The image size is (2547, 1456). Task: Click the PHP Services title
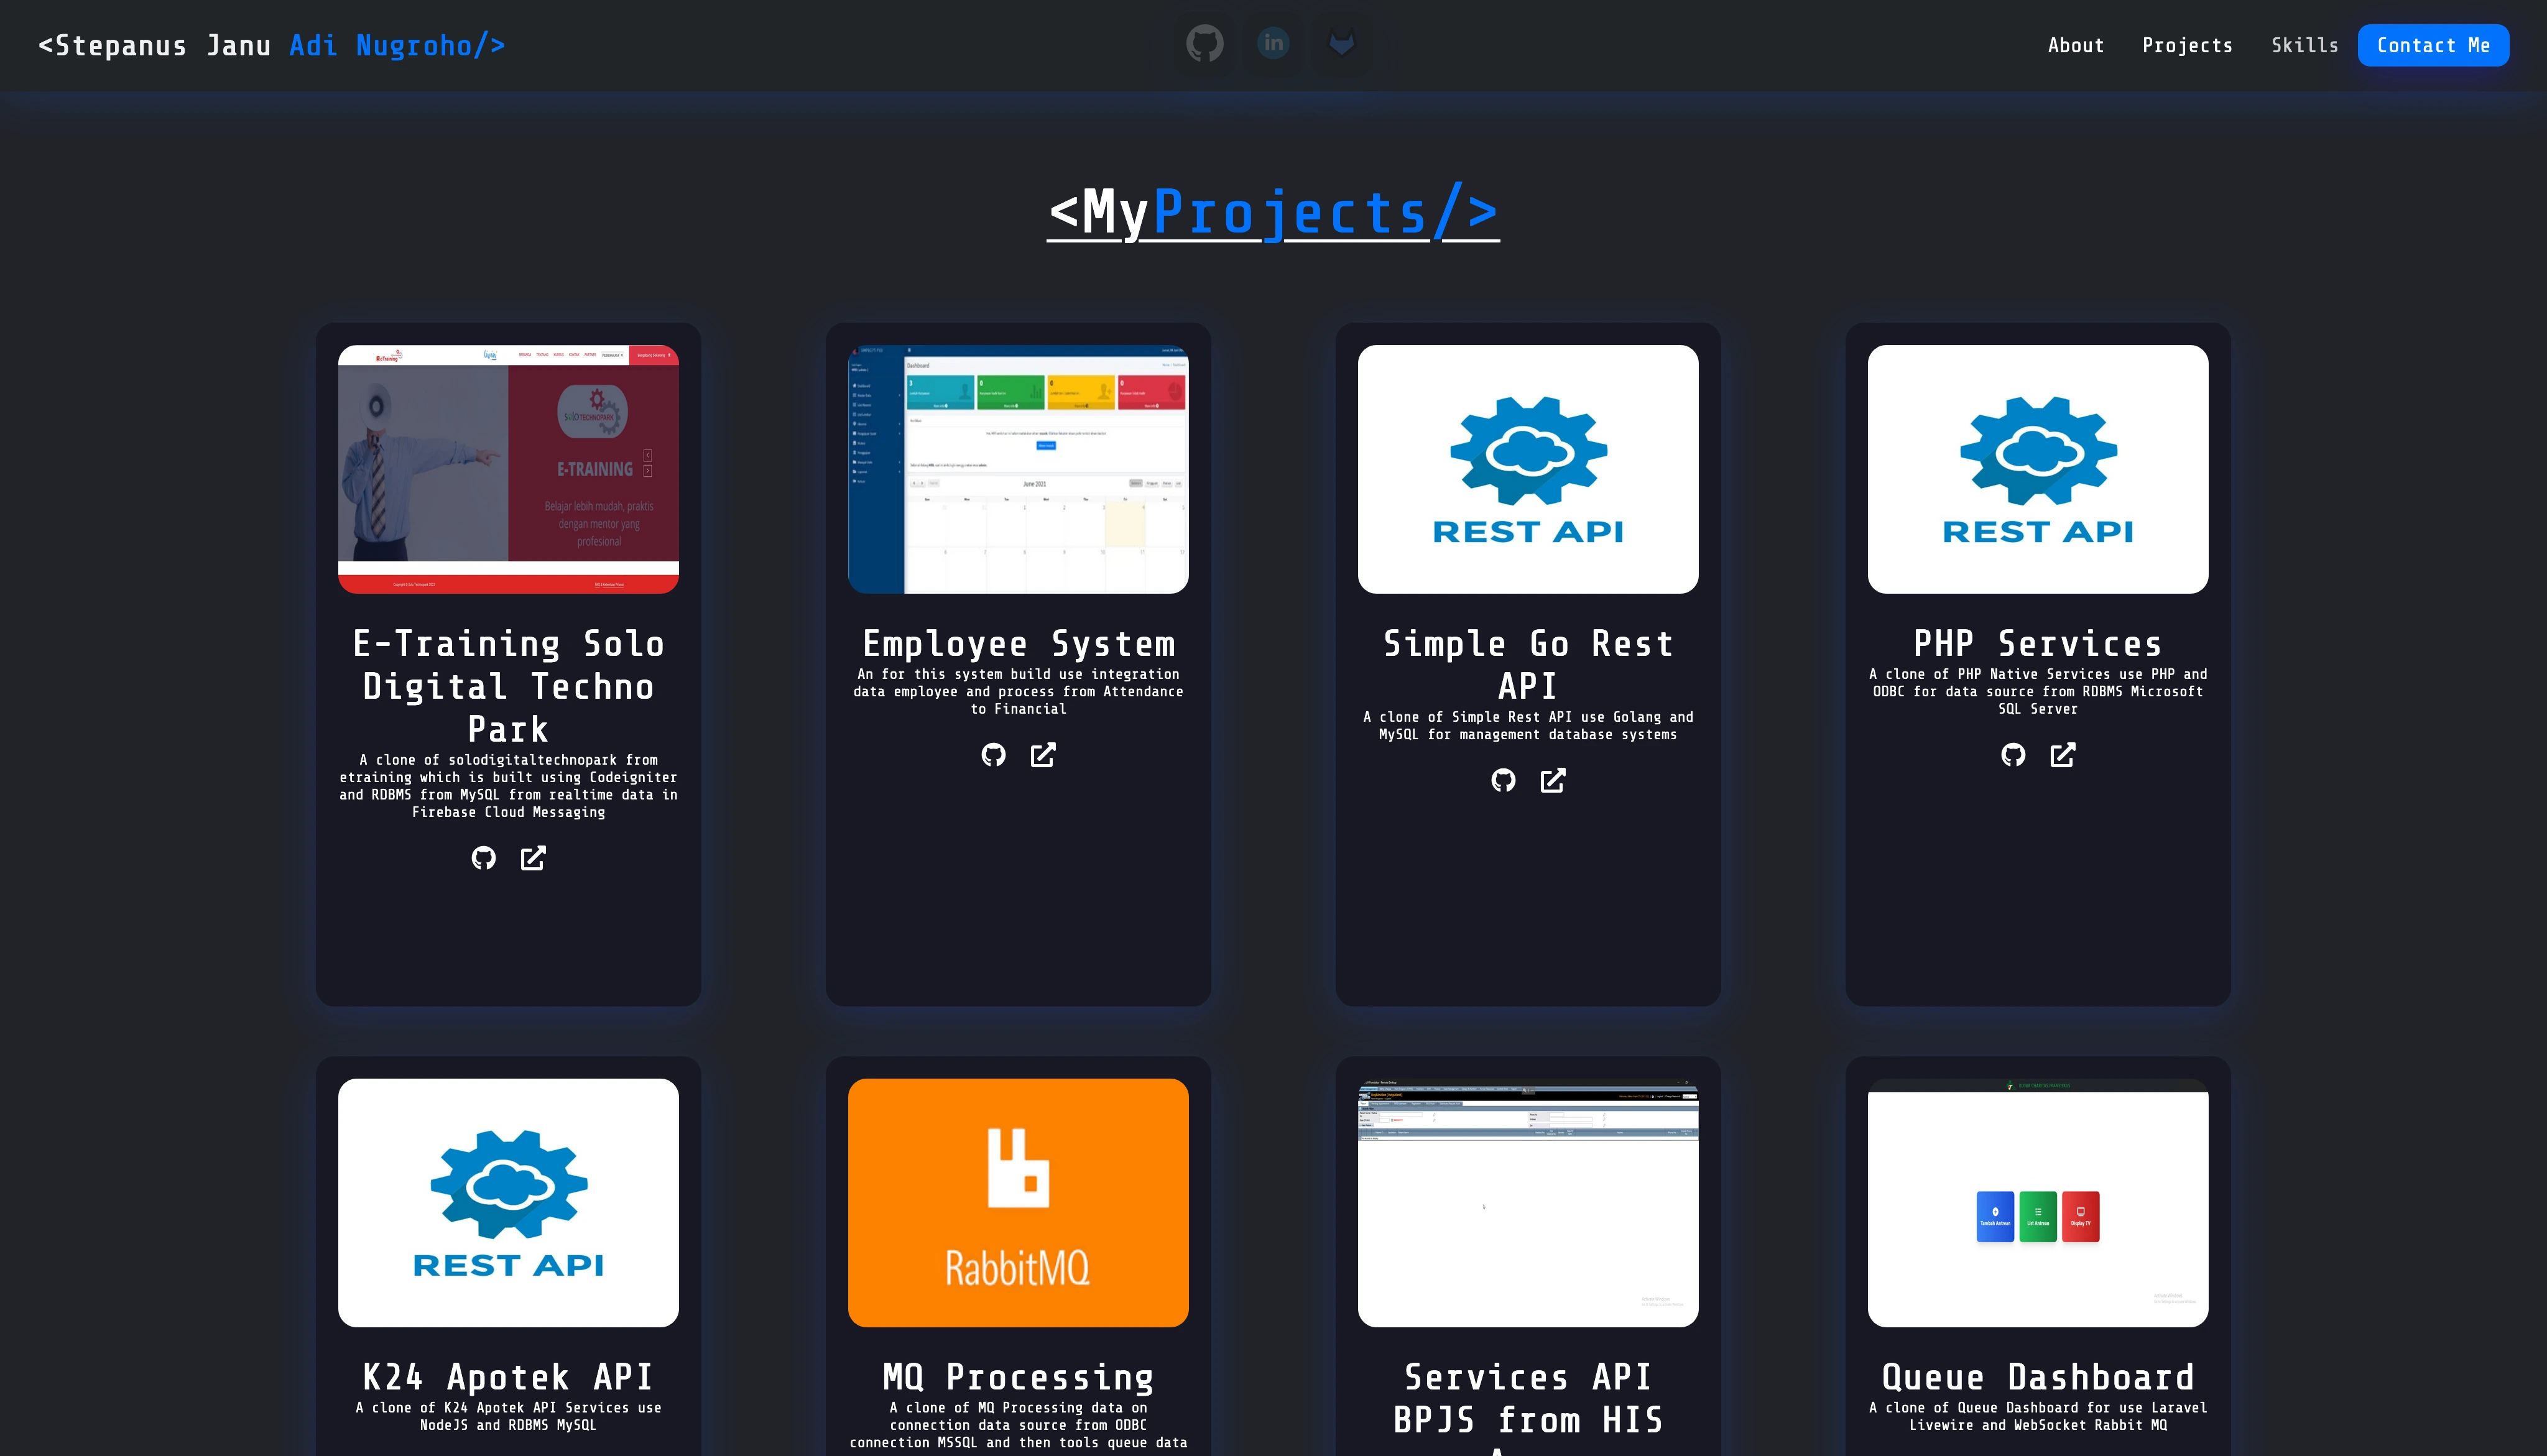point(2038,643)
